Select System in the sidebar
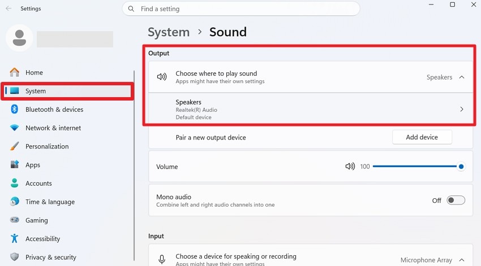Viewport: 481px width, 266px height. pos(67,91)
